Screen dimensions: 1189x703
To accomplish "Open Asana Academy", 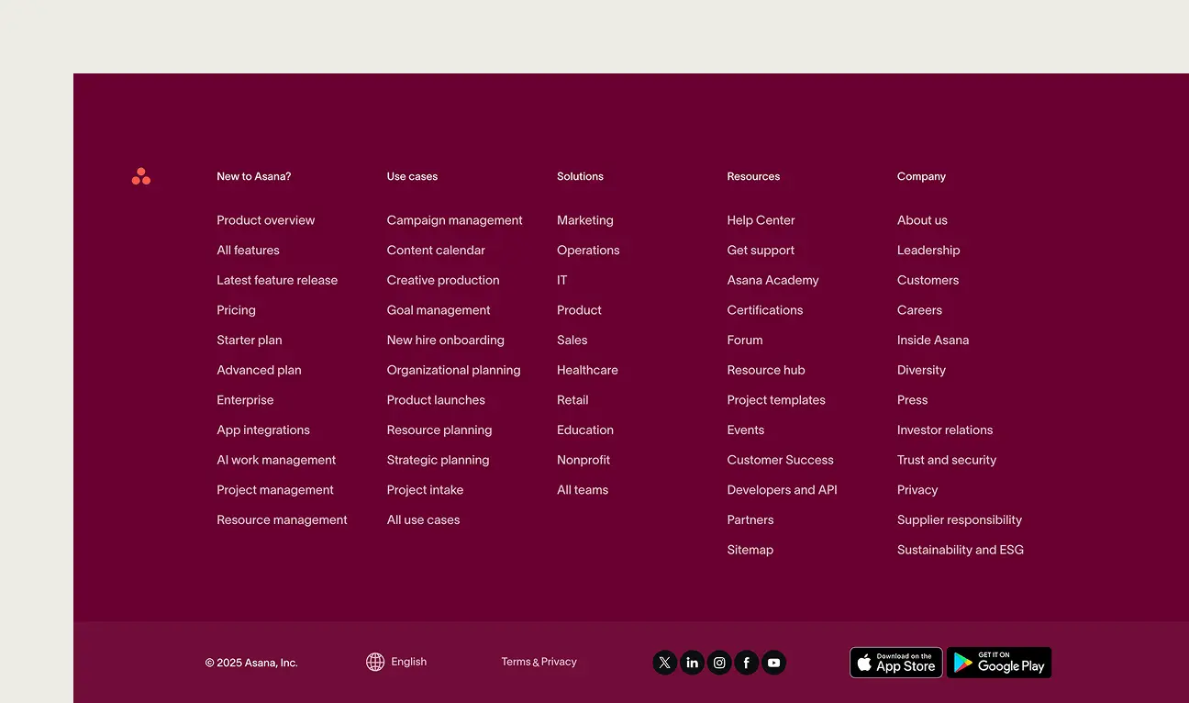I will pos(773,280).
